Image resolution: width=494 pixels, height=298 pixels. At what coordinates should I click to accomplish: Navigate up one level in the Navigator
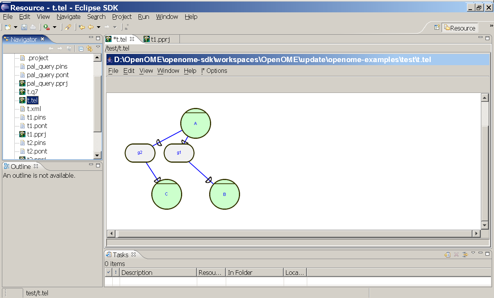pyautogui.click(x=69, y=49)
